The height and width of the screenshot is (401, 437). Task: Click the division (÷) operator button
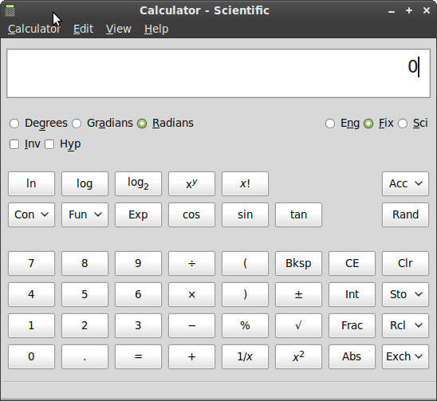click(x=191, y=263)
